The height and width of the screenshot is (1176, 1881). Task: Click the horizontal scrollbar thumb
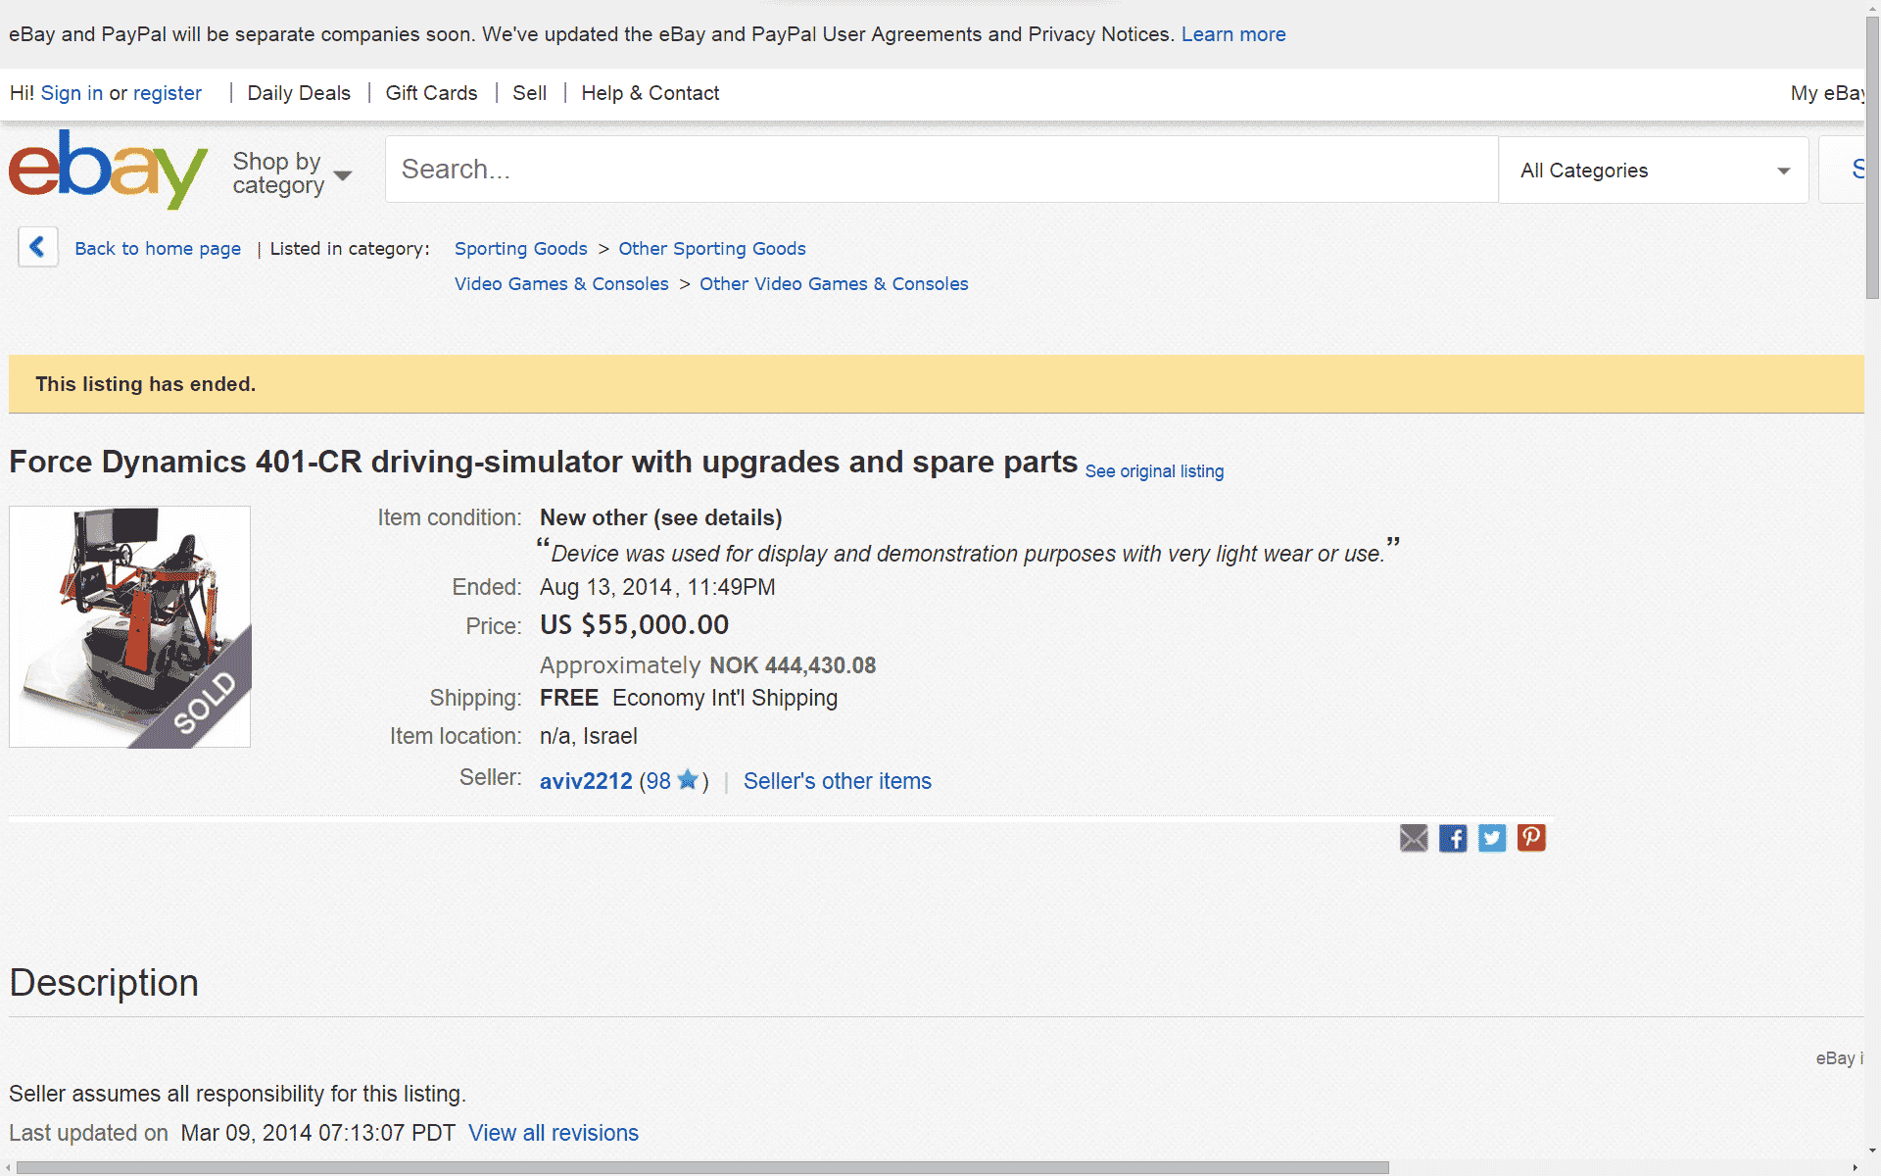click(x=702, y=1167)
